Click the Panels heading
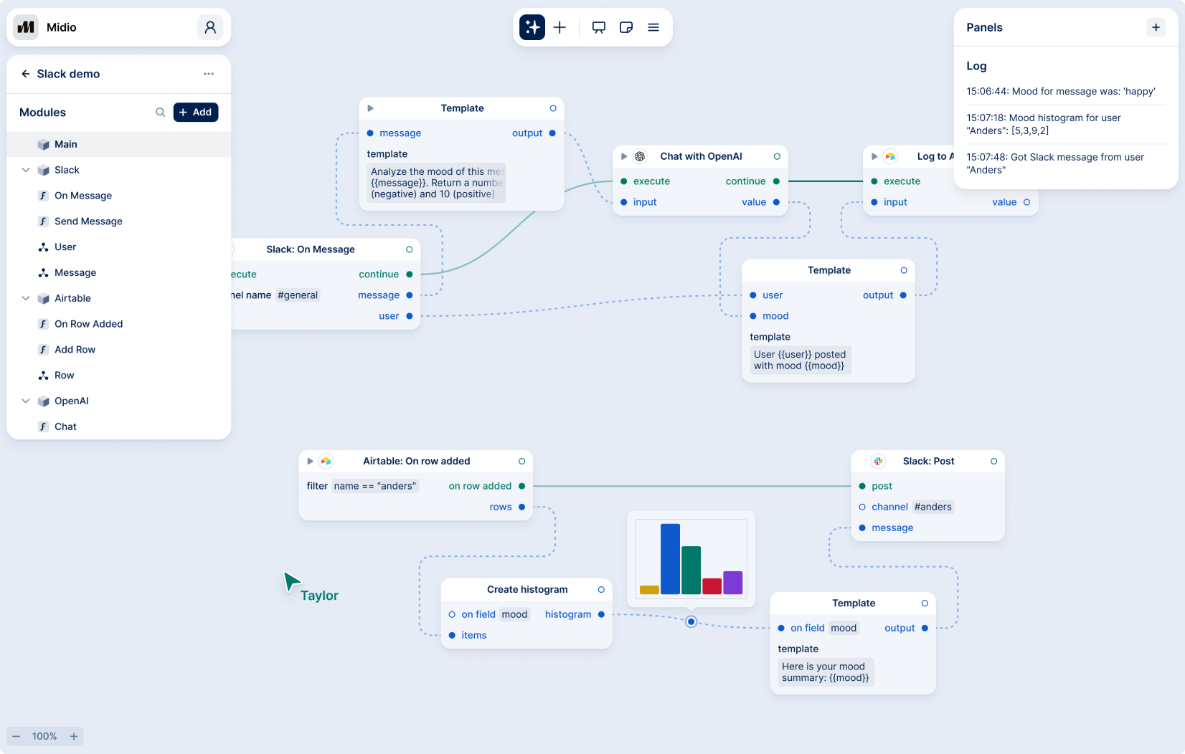 pyautogui.click(x=984, y=27)
